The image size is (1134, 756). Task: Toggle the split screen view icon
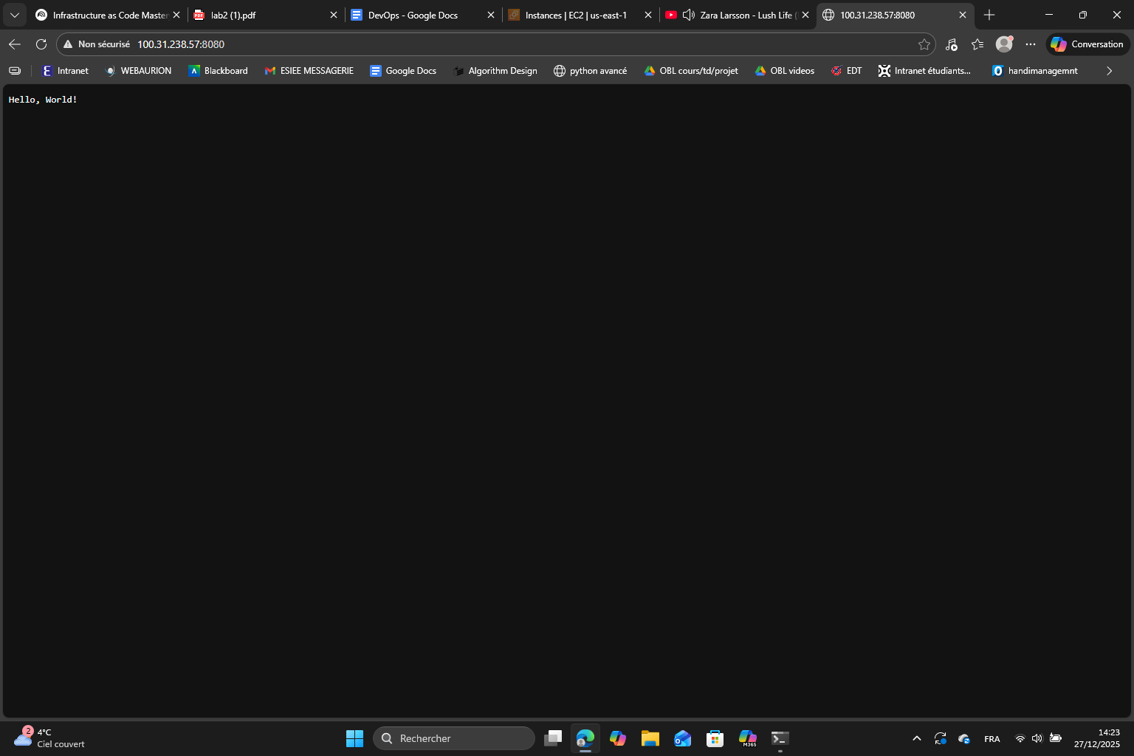pos(14,70)
